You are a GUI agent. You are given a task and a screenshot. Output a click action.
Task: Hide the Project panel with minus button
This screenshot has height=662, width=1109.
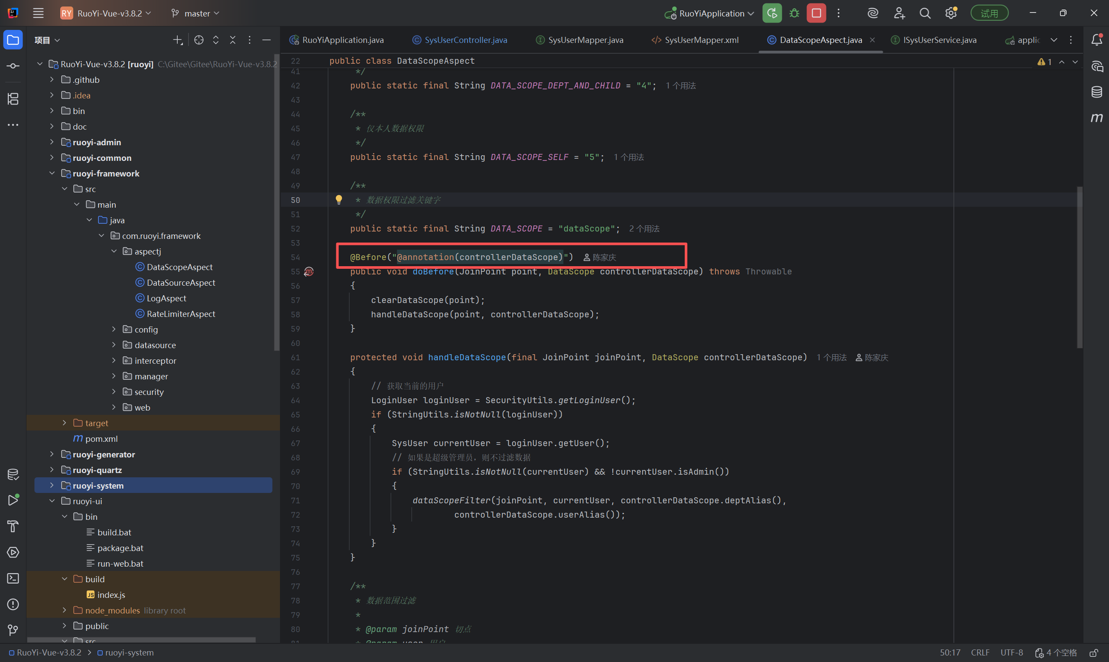click(x=267, y=40)
